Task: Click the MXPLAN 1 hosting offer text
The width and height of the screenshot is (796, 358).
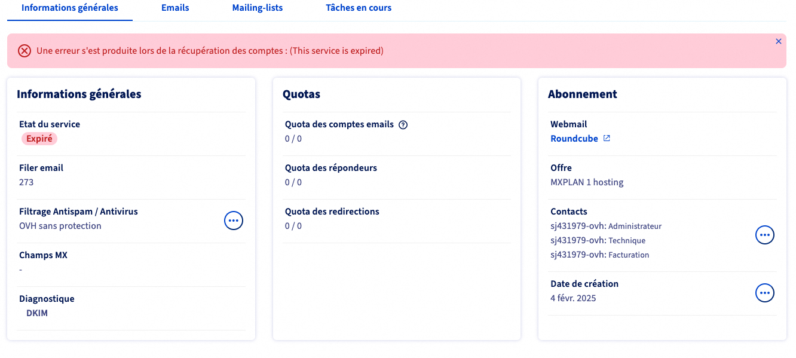Action: click(586, 182)
